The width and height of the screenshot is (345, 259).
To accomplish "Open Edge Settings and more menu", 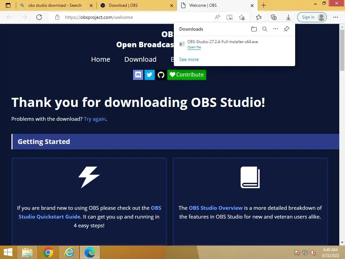I will click(335, 17).
